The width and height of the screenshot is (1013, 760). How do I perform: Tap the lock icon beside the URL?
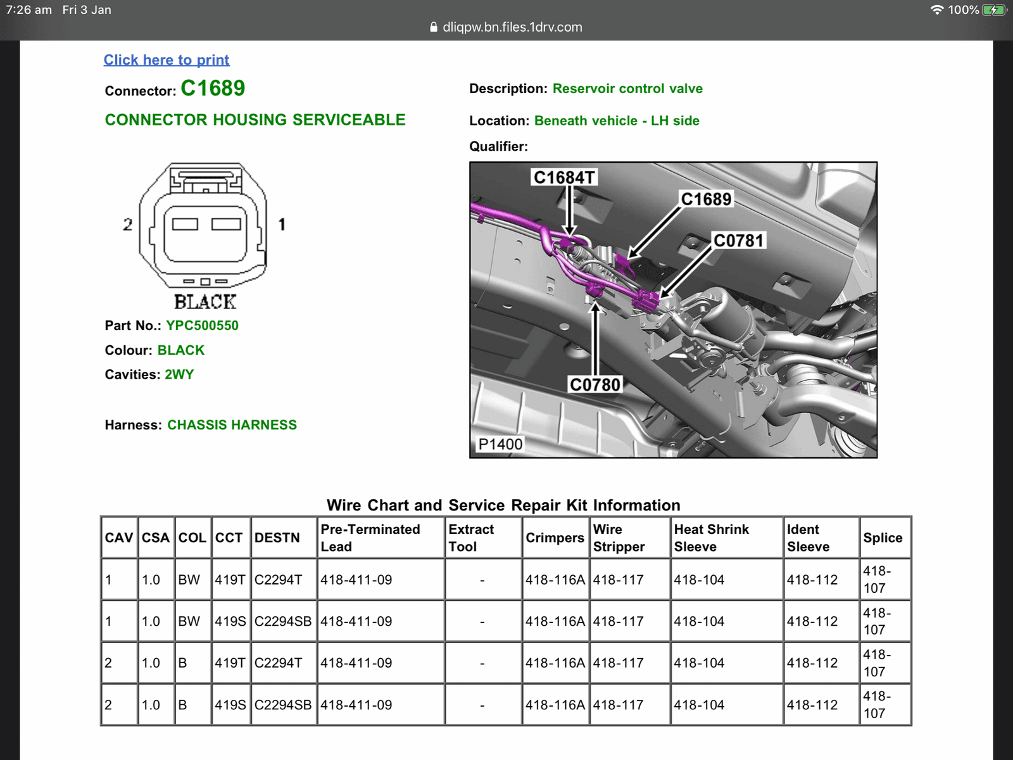point(434,27)
